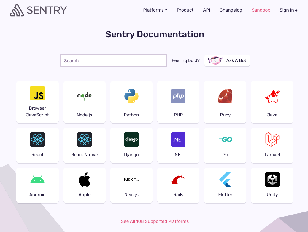The image size is (308, 232).
Task: Open the Changelog nav item
Action: point(231,10)
